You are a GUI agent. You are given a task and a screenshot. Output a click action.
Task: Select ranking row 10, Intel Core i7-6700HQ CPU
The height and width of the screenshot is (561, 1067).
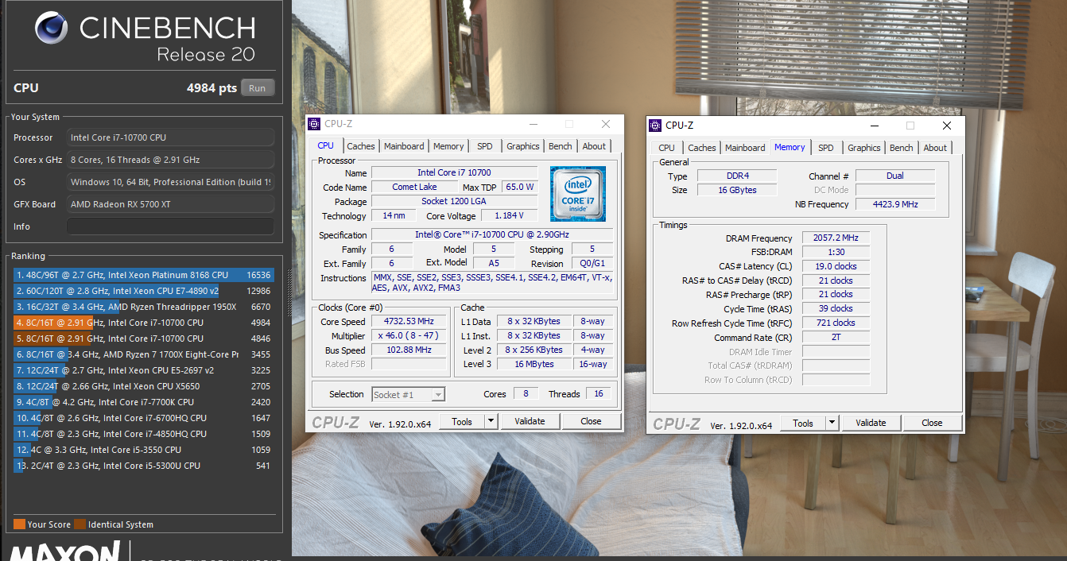144,418
